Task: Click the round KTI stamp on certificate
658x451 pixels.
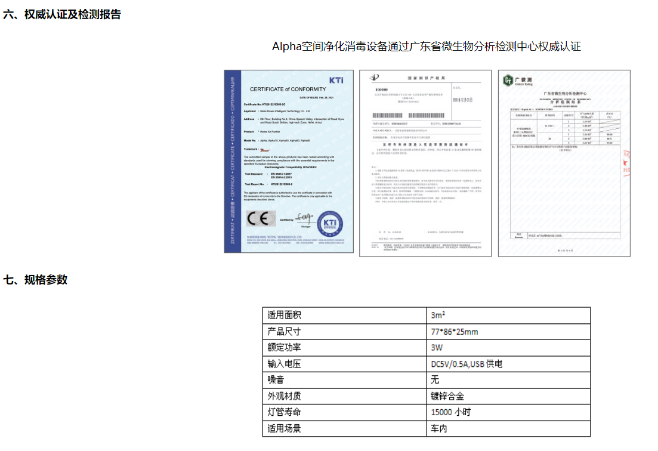Action: point(330,224)
